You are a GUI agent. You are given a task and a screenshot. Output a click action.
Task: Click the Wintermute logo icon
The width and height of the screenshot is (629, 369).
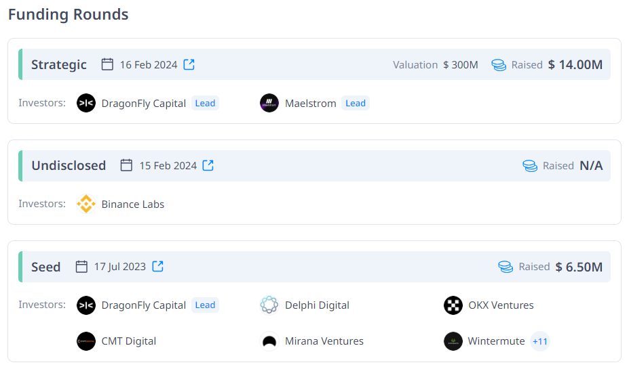pos(453,341)
